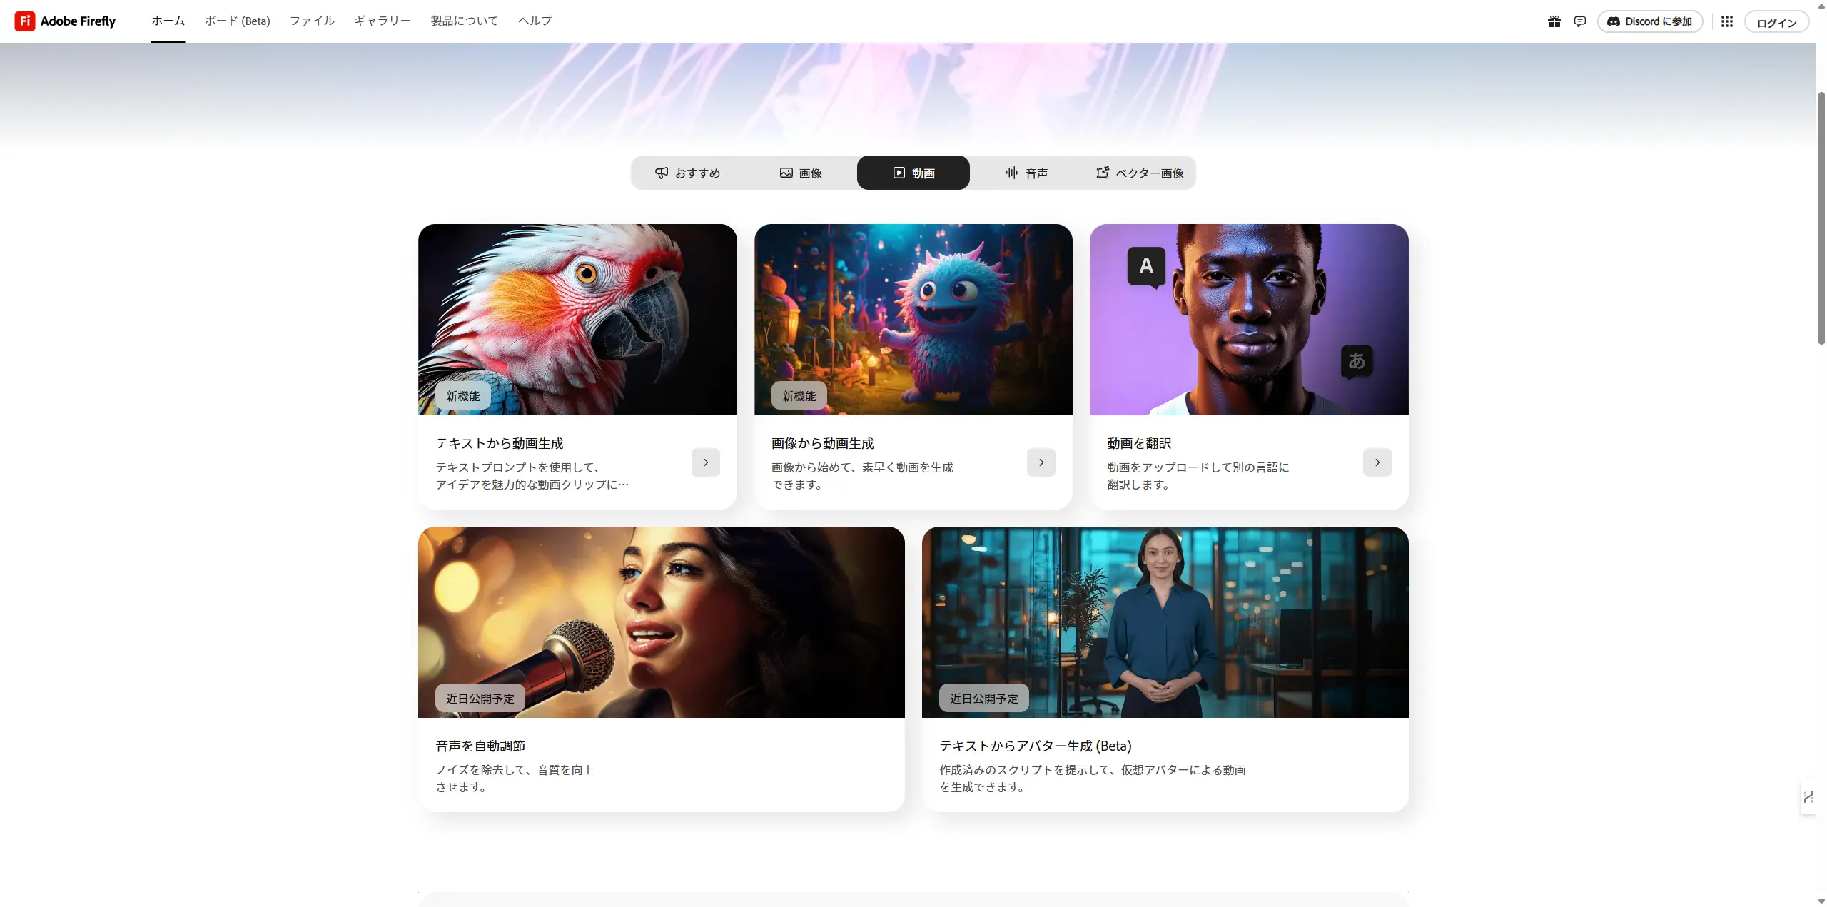Click the テキストから動画生成 title
This screenshot has width=1827, height=907.
tap(500, 443)
